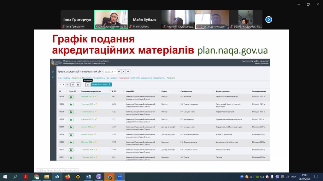Click the add new schedule plus icon
323x181 pixels.
point(119,72)
